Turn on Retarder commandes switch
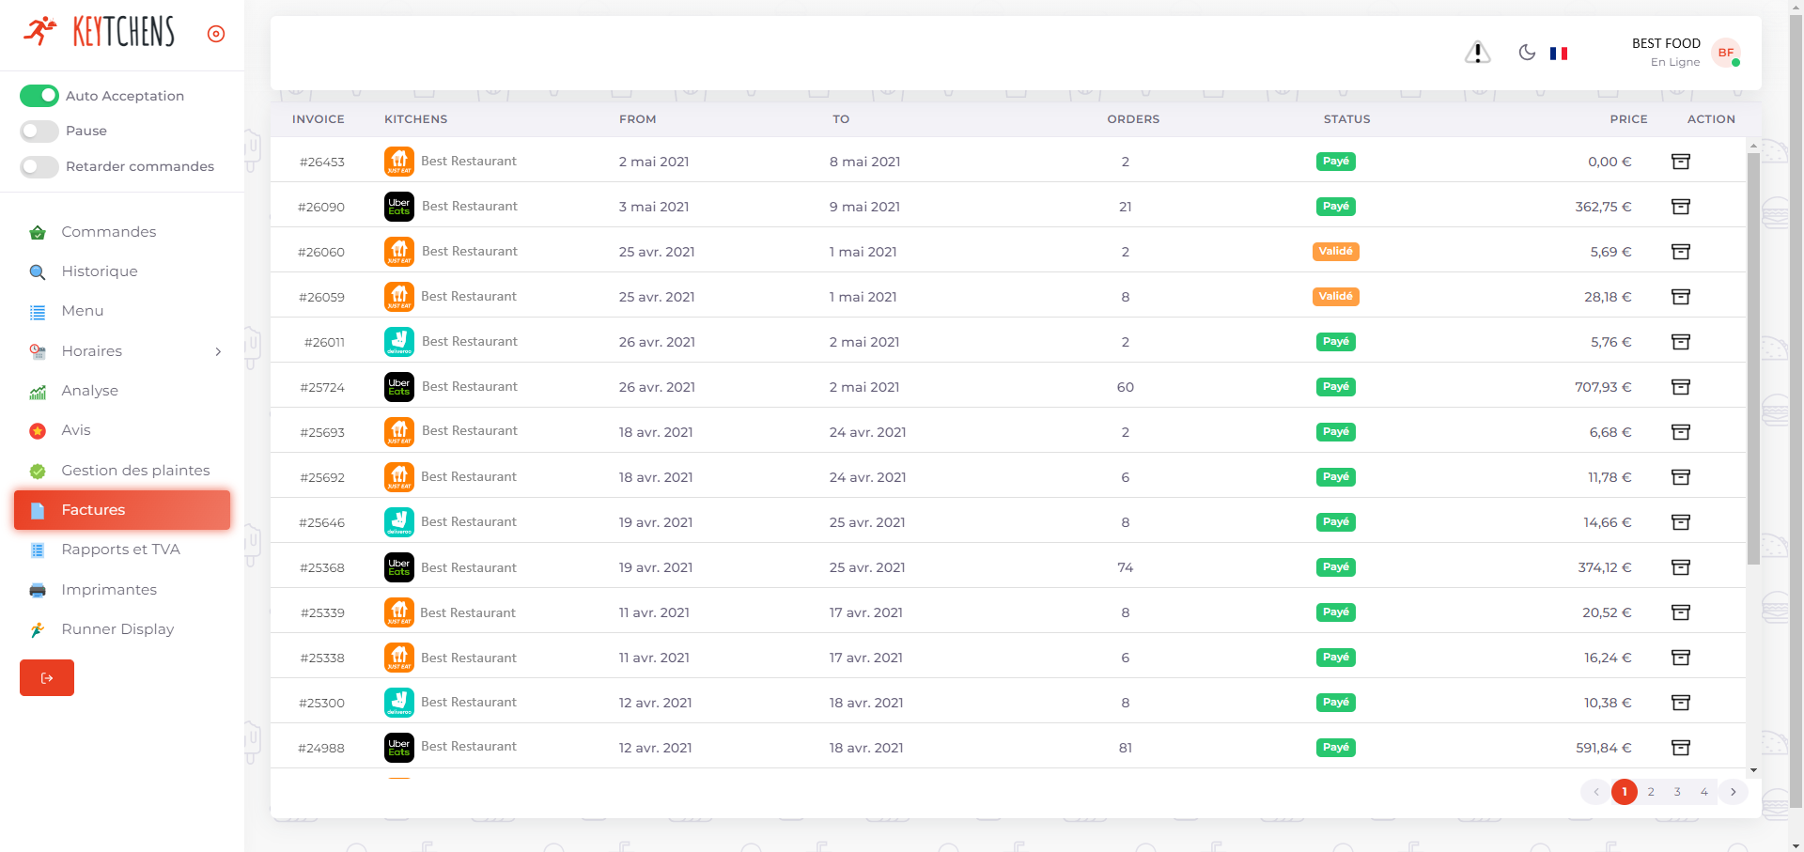The height and width of the screenshot is (852, 1804). (39, 166)
